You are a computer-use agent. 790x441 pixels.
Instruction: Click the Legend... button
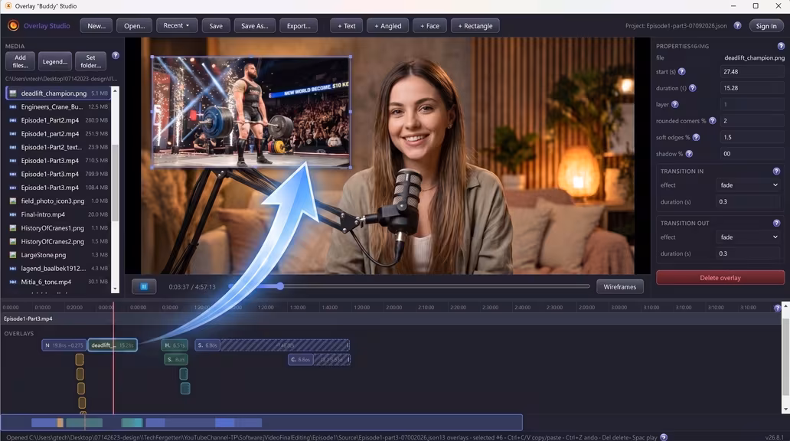point(55,61)
